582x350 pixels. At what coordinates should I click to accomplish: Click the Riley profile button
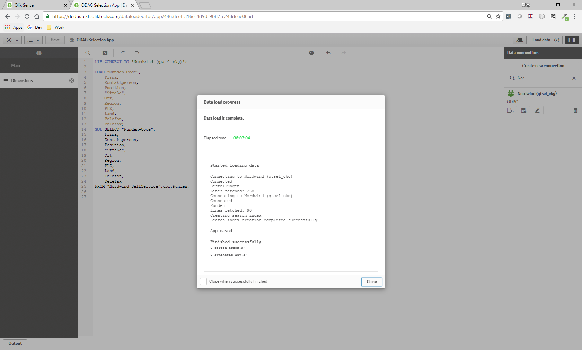(x=526, y=5)
